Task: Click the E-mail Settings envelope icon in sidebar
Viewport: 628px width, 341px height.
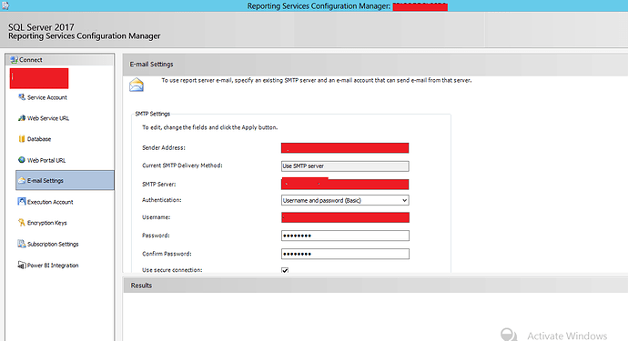Action: [22, 181]
